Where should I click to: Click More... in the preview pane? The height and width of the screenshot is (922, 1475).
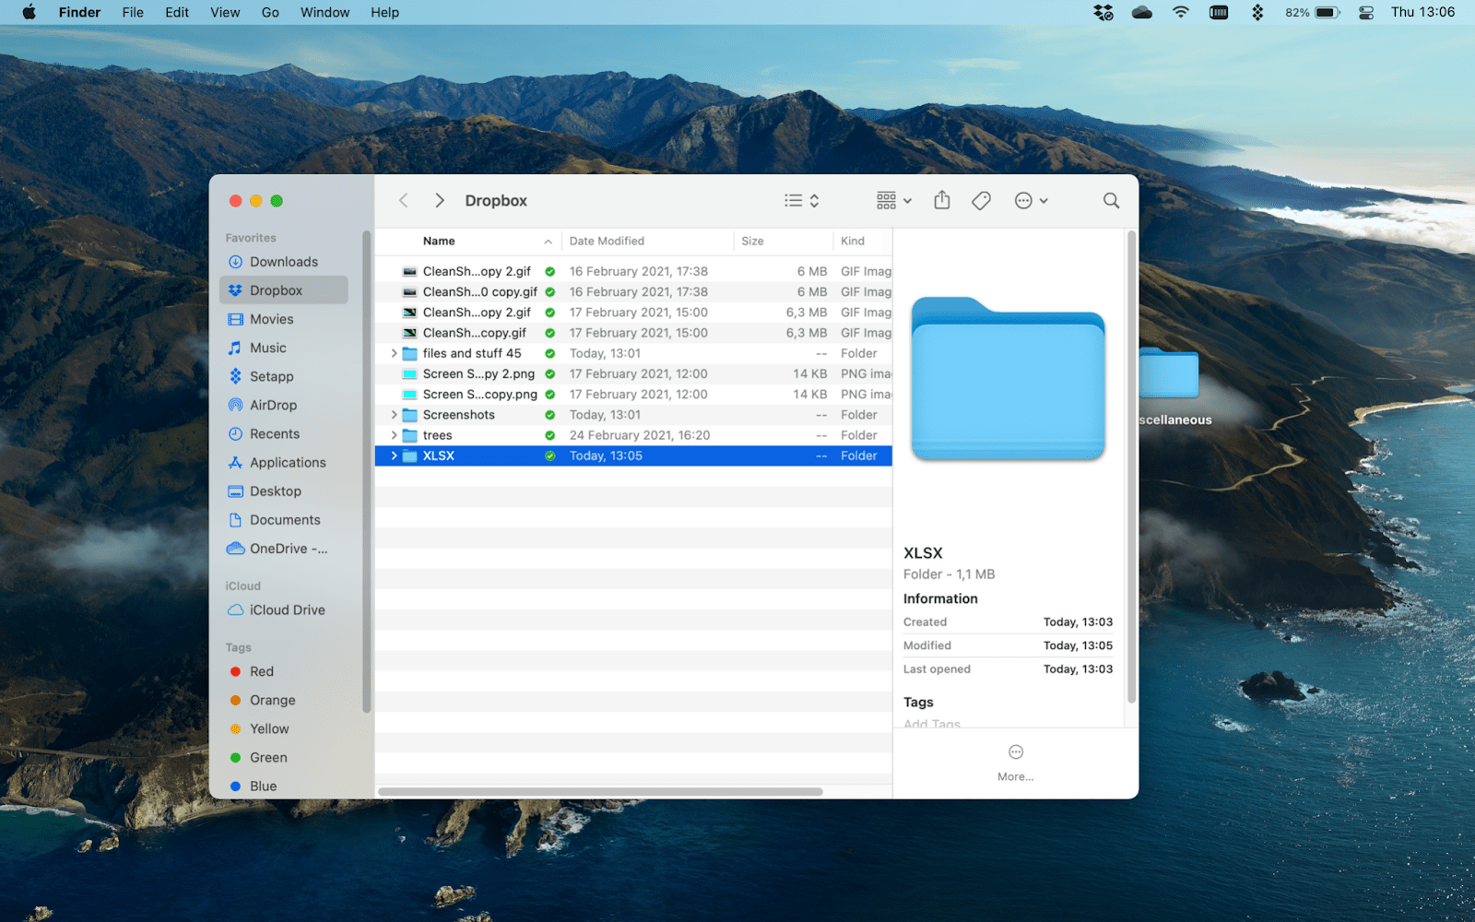click(x=1015, y=763)
